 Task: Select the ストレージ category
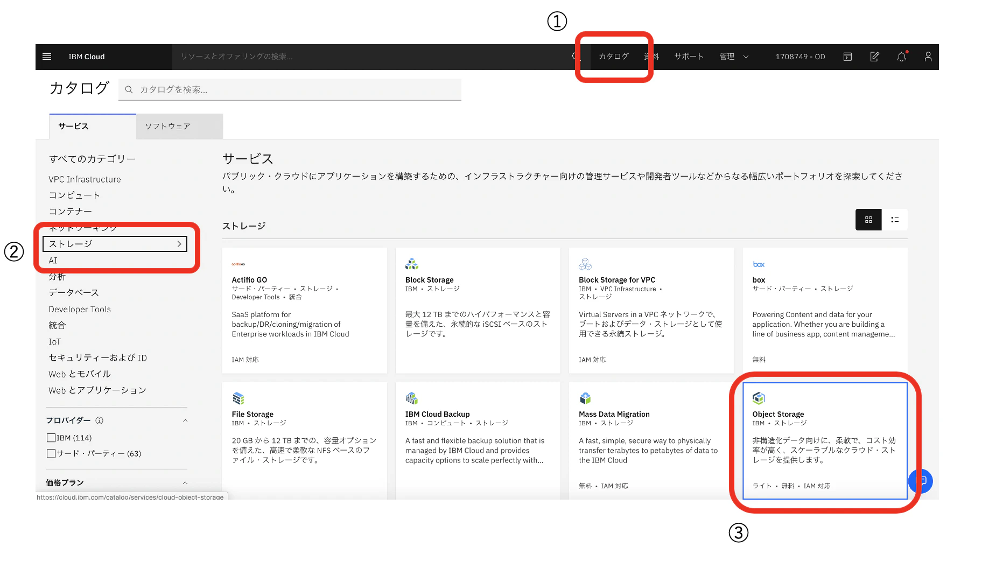tap(115, 244)
